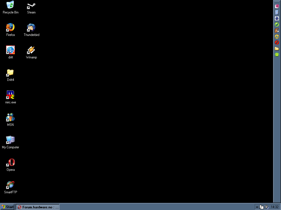The height and width of the screenshot is (210, 281).
Task: Expand hidden system tray icons
Action: [x=257, y=207]
